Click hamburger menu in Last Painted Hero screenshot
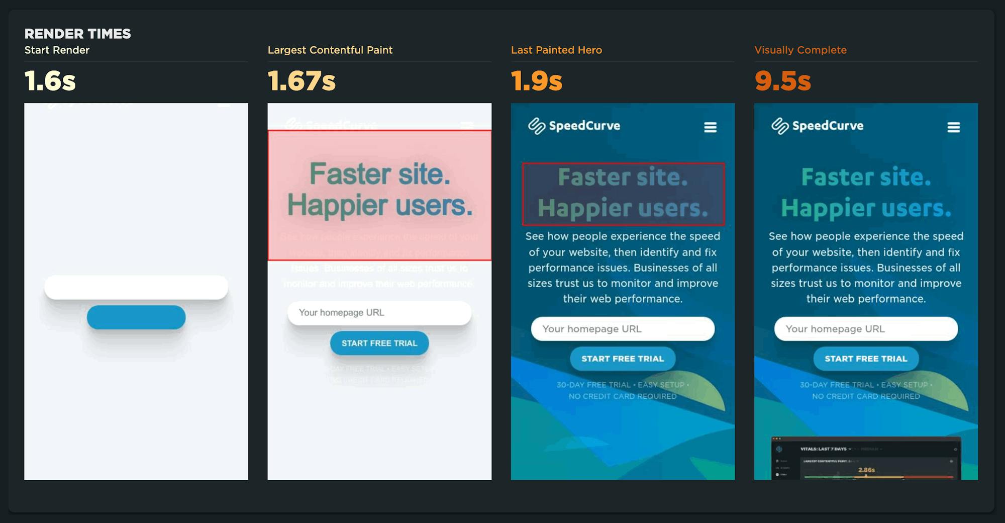Viewport: 1005px width, 523px height. pos(710,127)
